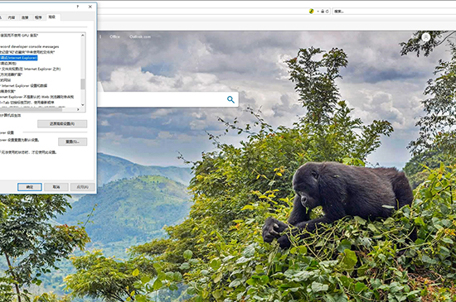
Task: Close the Internet Options dialog
Action: 90,7
